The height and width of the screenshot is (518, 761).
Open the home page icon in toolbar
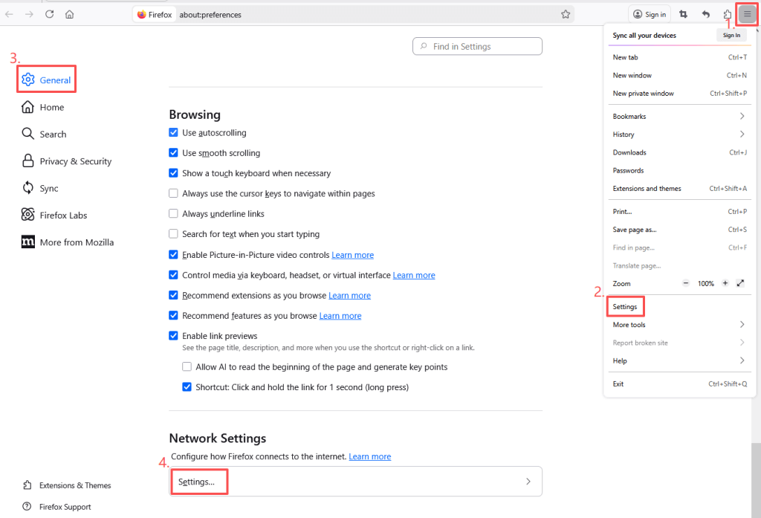click(x=69, y=14)
